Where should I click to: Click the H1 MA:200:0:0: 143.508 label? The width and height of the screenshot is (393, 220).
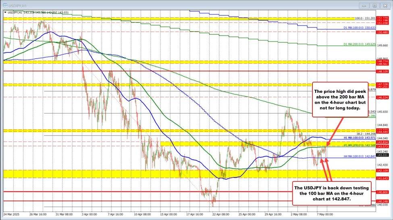(360, 145)
